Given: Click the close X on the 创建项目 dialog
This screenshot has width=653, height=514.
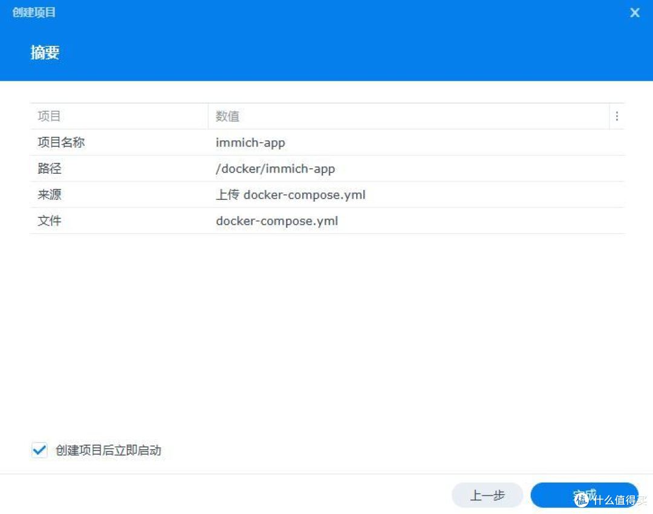Looking at the screenshot, I should pyautogui.click(x=634, y=12).
